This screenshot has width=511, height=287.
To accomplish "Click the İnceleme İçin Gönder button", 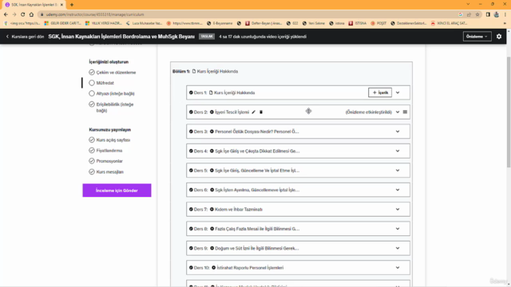I will pyautogui.click(x=117, y=191).
